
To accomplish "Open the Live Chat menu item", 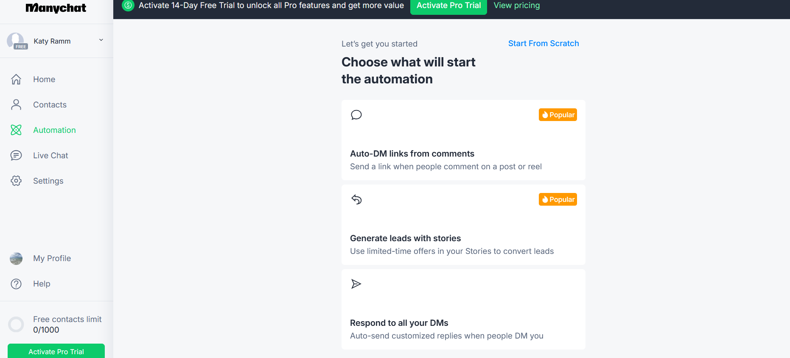I will [51, 155].
